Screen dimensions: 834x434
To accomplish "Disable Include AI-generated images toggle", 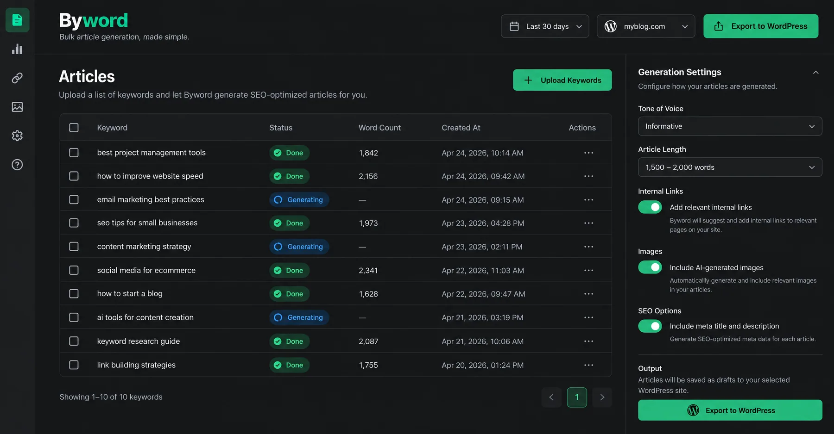I will 650,267.
